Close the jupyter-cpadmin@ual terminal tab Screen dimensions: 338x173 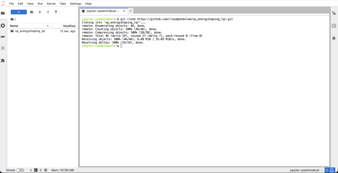pyautogui.click(x=124, y=11)
